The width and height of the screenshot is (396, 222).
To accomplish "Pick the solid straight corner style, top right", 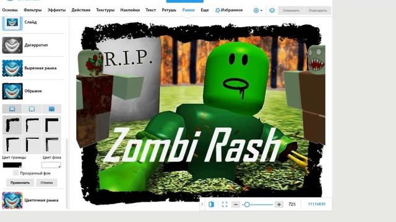I will coord(51,125).
